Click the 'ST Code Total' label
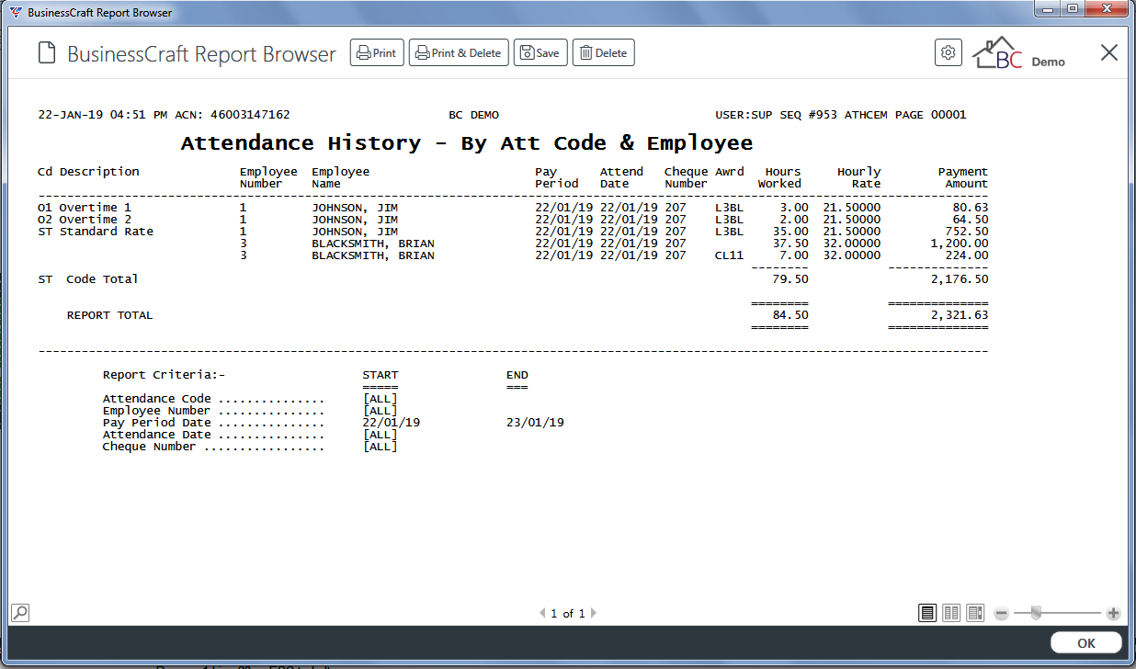 click(x=88, y=279)
